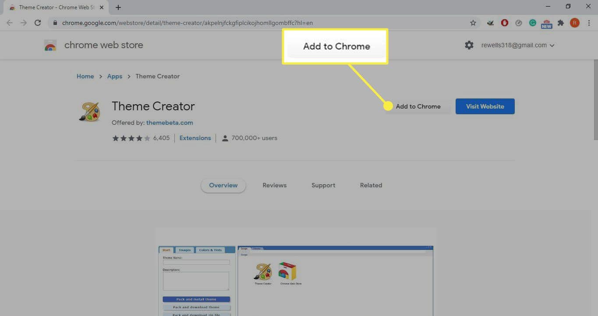
Task: Open Chrome three-dot menu
Action: 589,23
